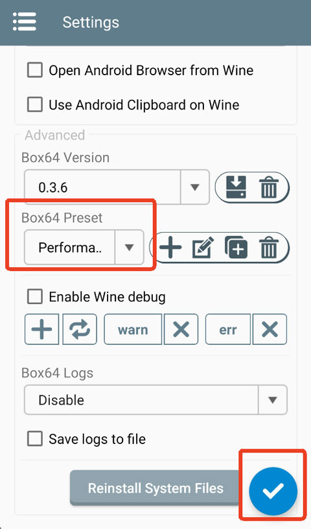Install Box64 version with download icon
Image resolution: width=311 pixels, height=529 pixels.
click(236, 187)
